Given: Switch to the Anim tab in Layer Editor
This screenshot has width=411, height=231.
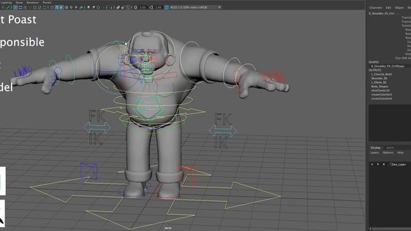Looking at the screenshot, I should click(390, 148).
